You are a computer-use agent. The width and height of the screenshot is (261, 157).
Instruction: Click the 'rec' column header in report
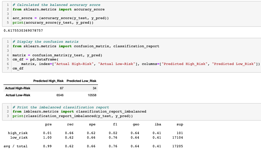(70, 125)
